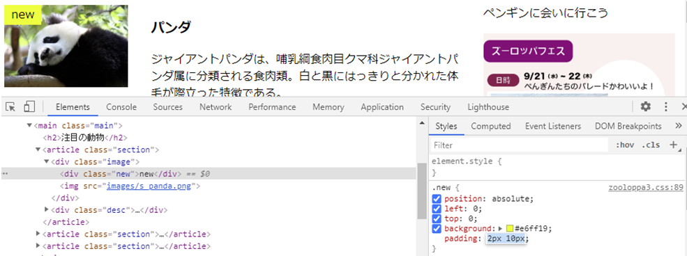Image resolution: width=687 pixels, height=256 pixels.
Task: Switch to the Console tab
Action: coord(121,107)
